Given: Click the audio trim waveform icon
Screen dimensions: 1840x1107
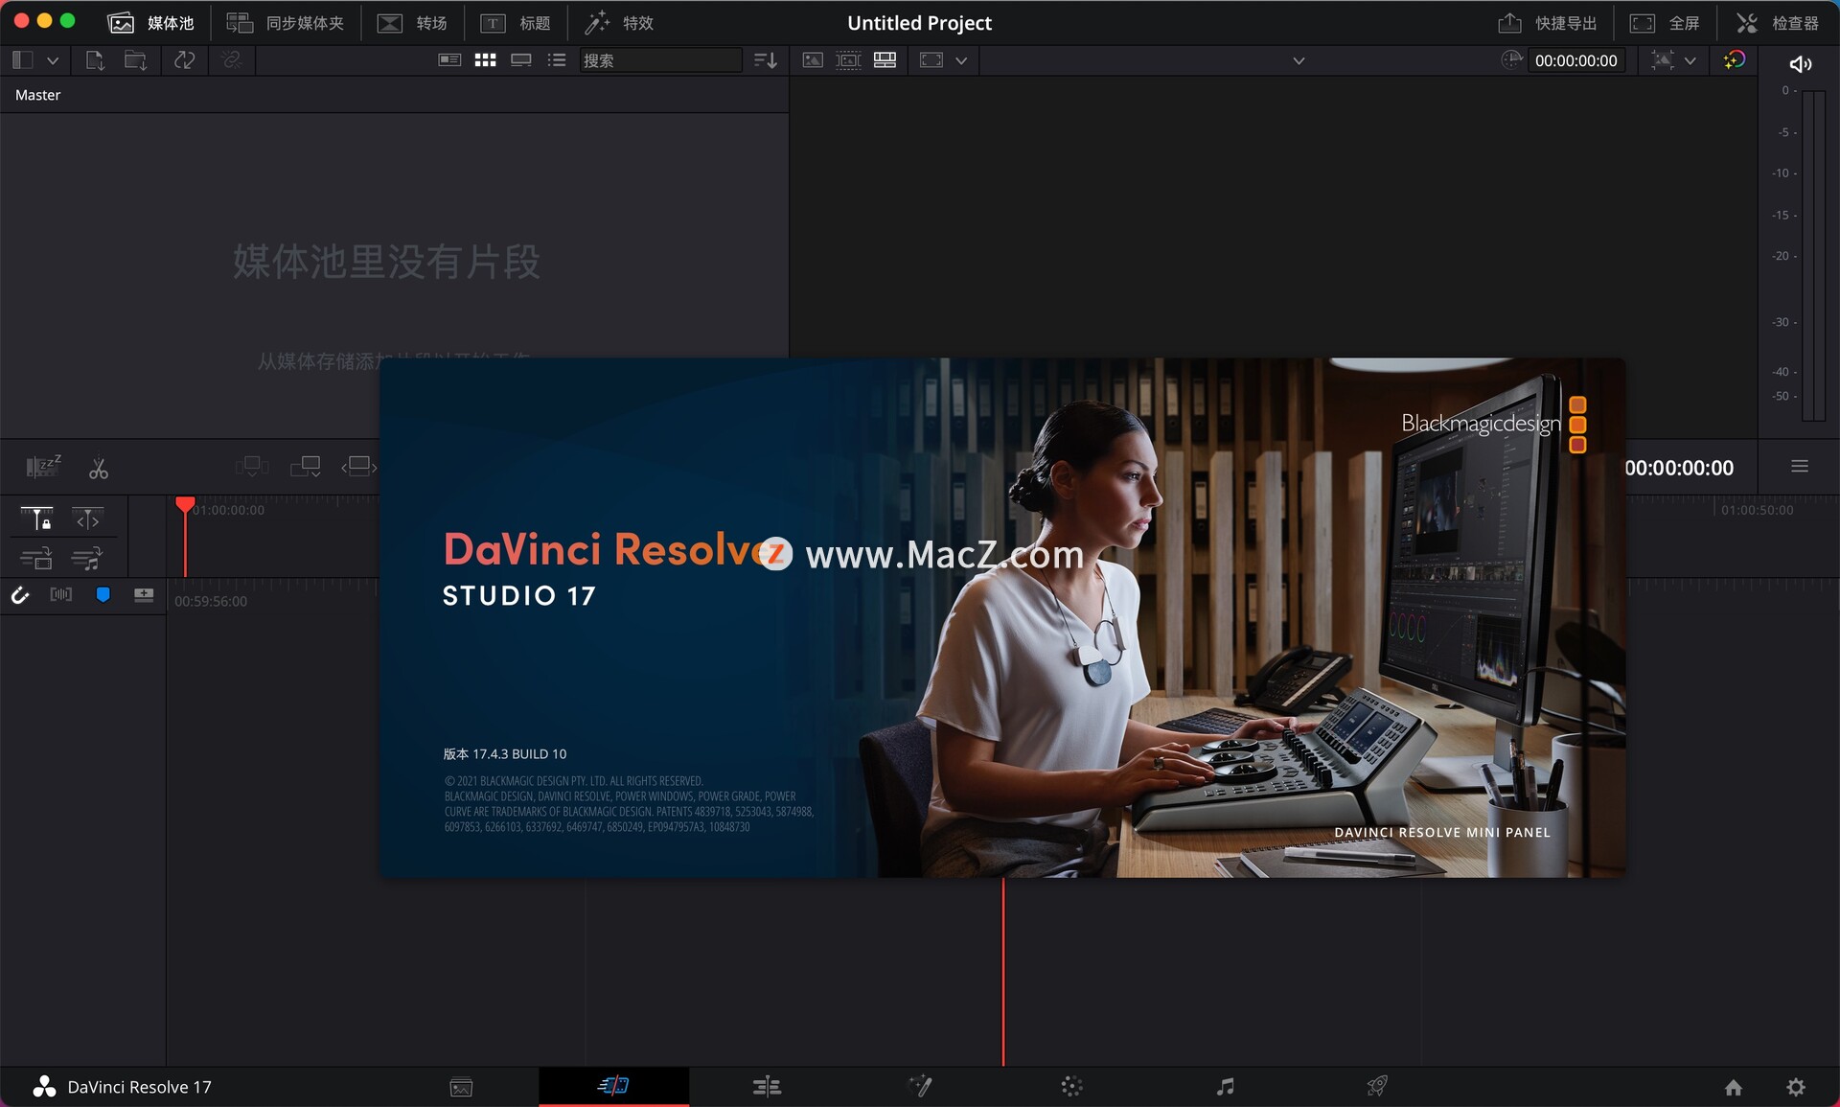Looking at the screenshot, I should click(60, 595).
